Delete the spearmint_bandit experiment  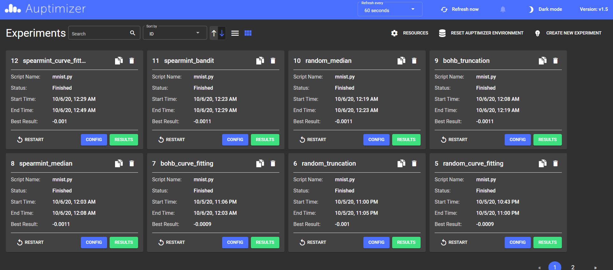coord(273,61)
